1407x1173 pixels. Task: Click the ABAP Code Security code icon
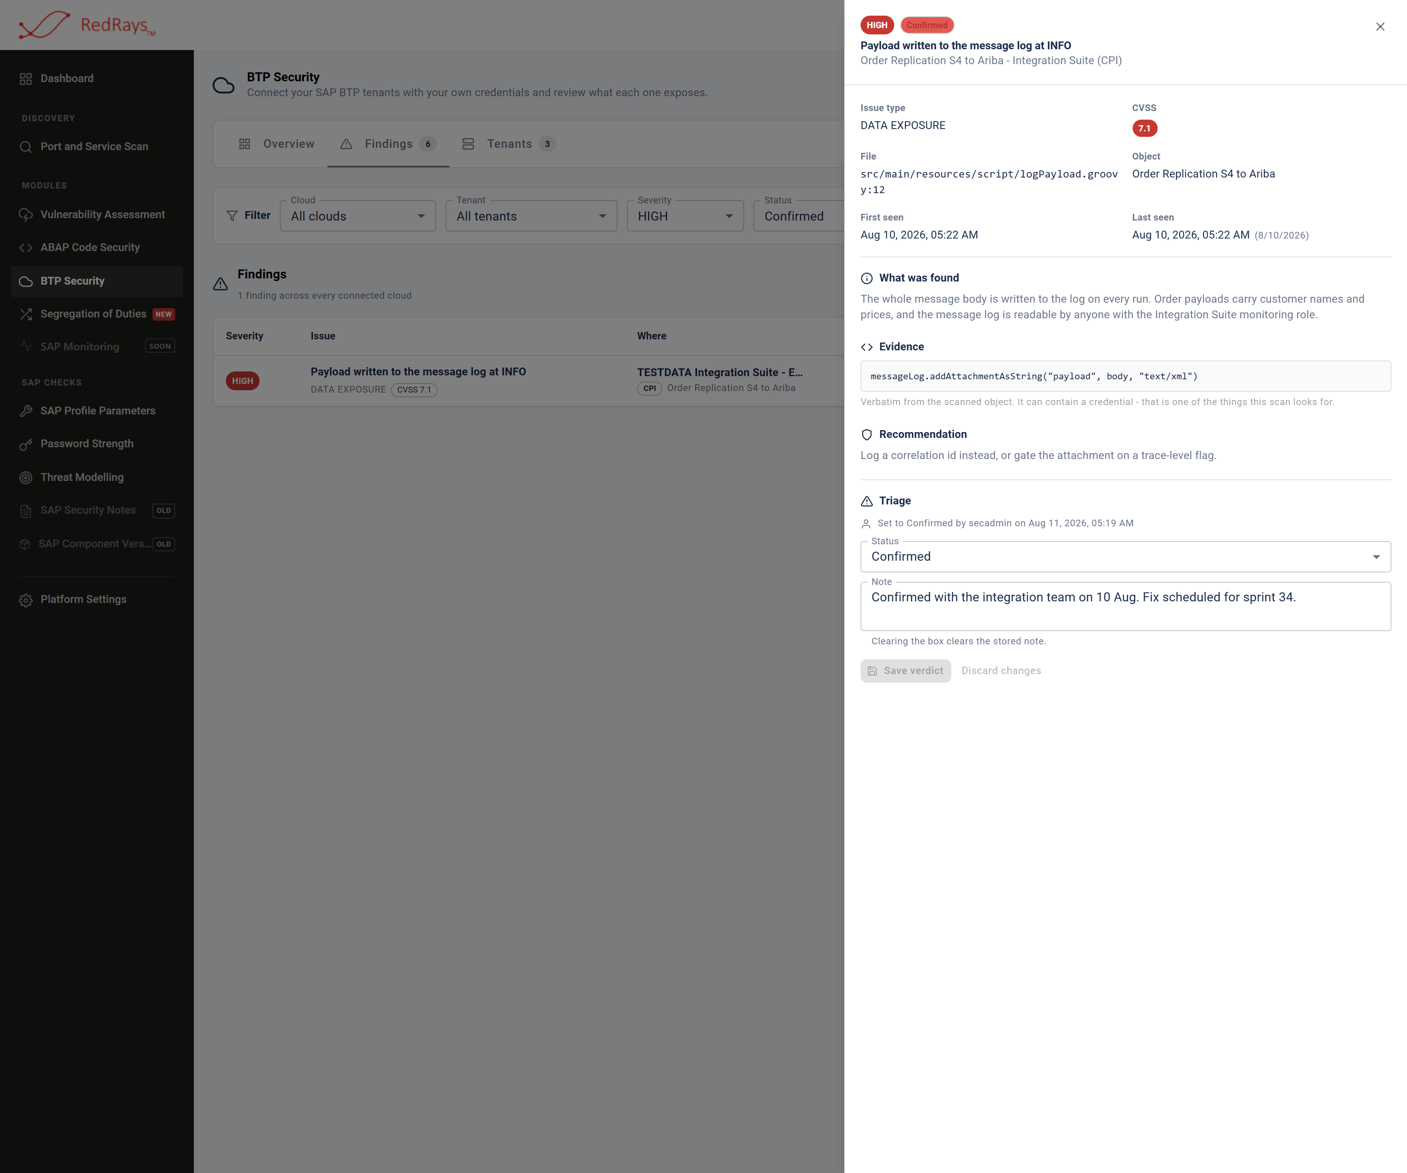pos(25,248)
